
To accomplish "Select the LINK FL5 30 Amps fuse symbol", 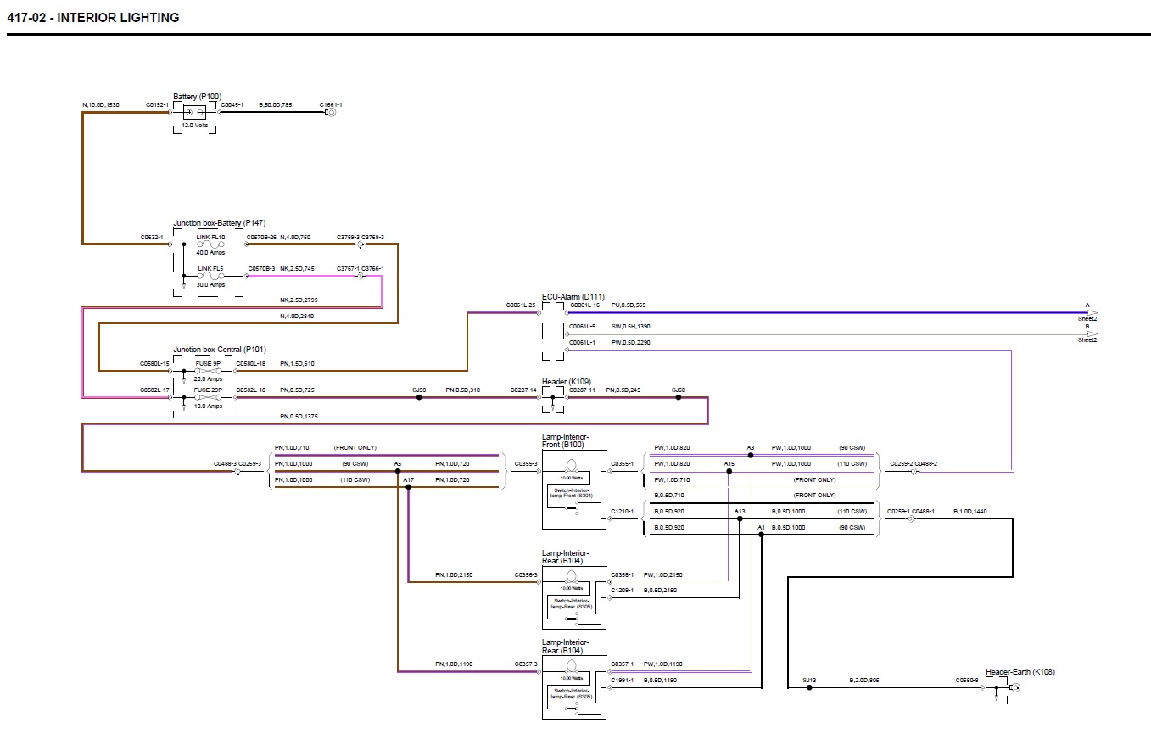I will click(x=210, y=276).
